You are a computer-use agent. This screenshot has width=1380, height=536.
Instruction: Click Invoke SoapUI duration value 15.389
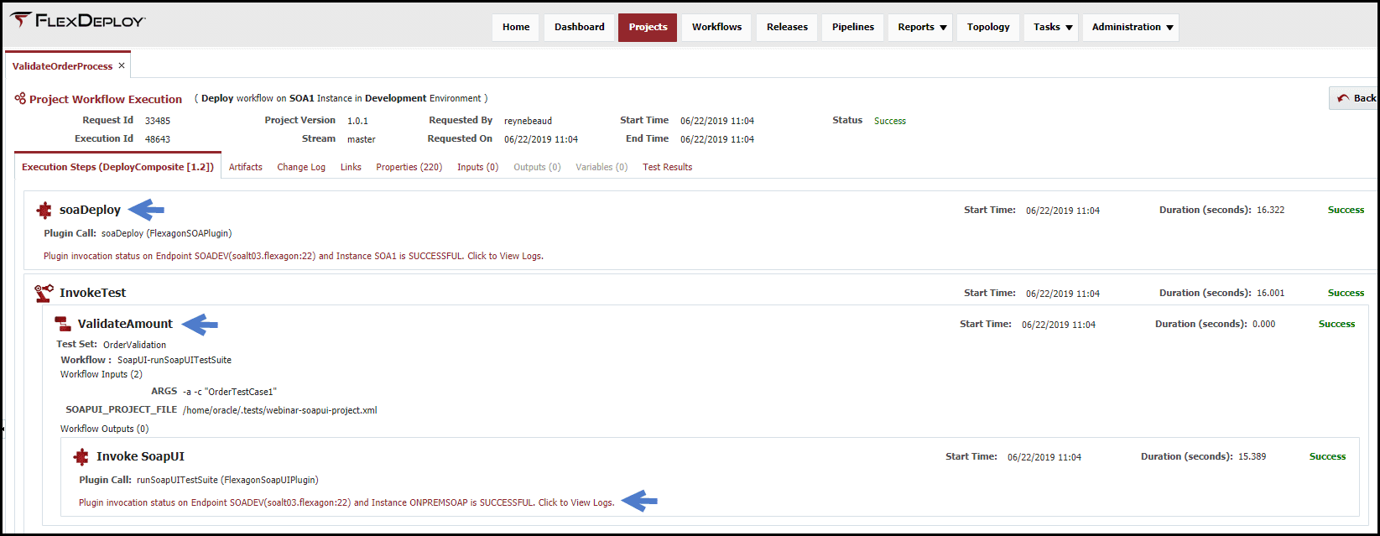point(1252,456)
